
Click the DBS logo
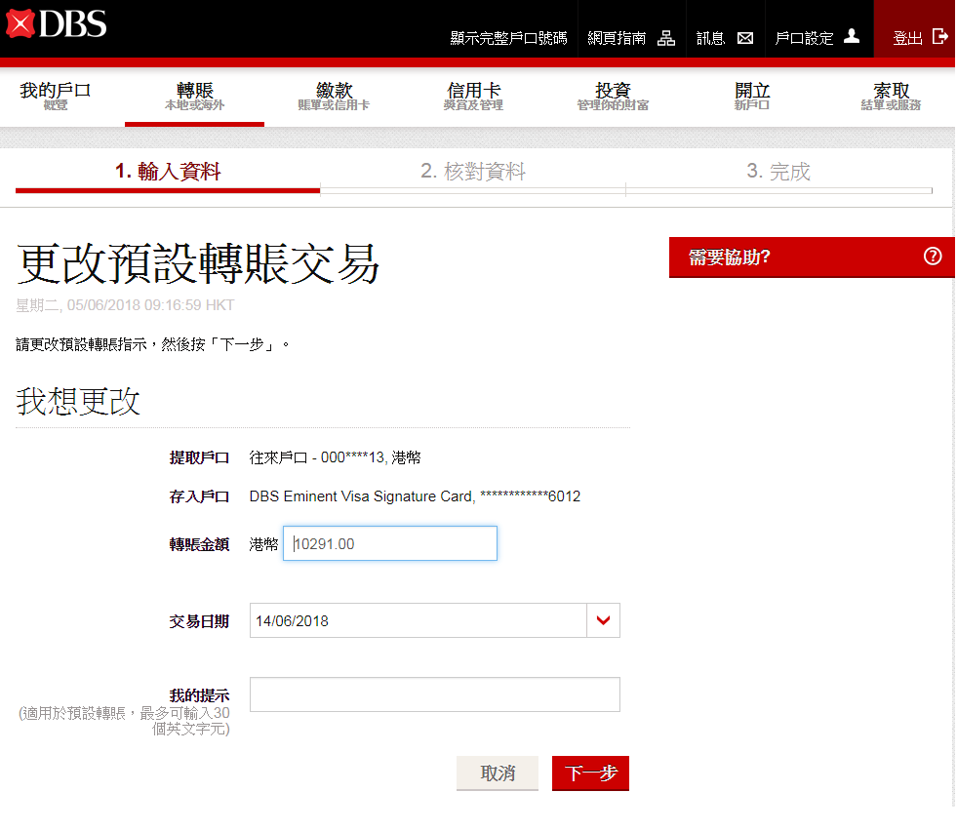coord(56,23)
